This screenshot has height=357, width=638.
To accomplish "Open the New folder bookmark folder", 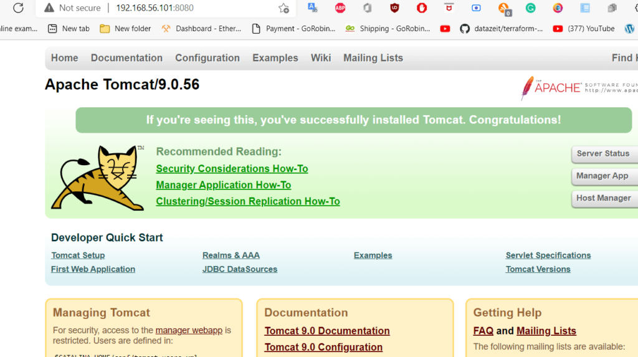I will (125, 29).
